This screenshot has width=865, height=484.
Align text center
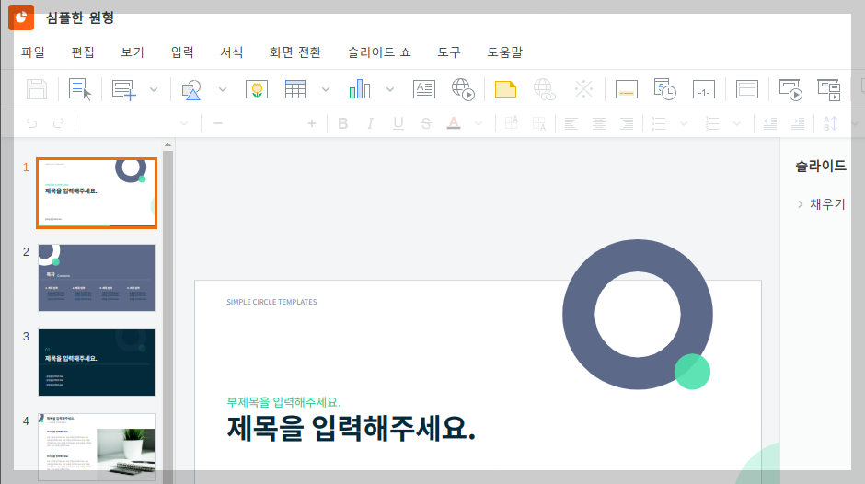coord(599,123)
